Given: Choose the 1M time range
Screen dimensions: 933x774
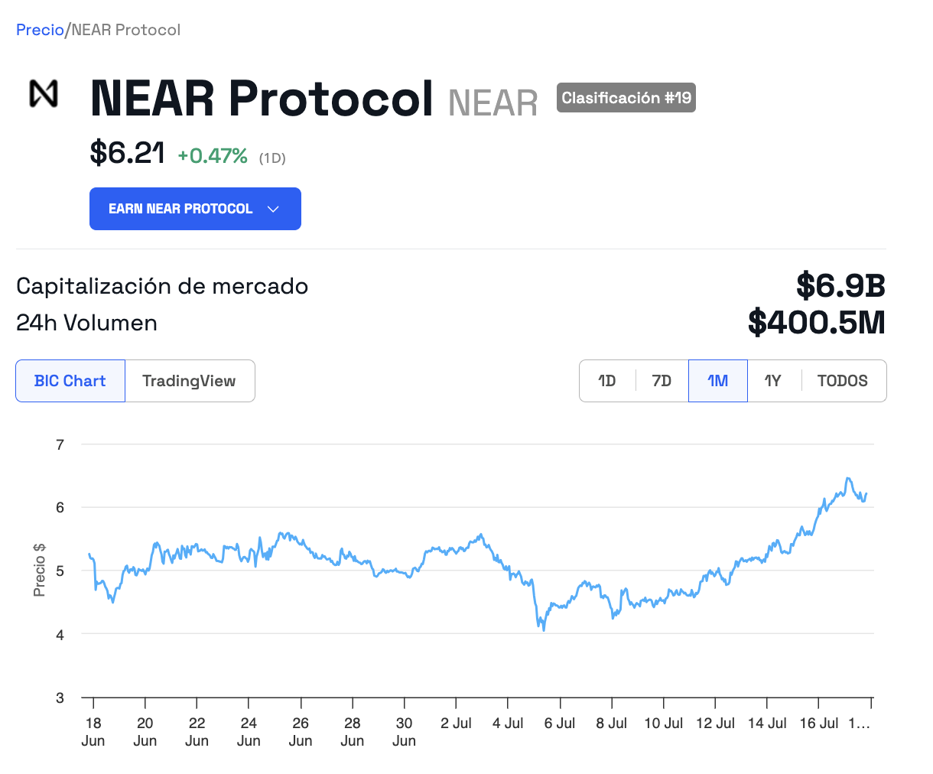Looking at the screenshot, I should click(717, 381).
